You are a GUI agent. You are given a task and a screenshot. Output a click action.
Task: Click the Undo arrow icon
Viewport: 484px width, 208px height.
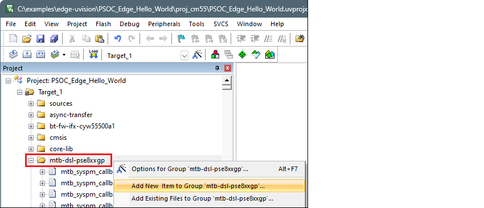point(118,39)
